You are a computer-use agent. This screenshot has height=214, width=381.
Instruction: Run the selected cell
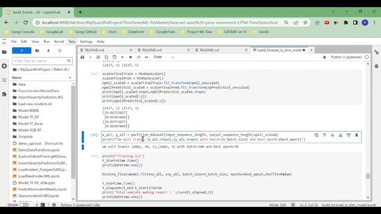coord(123,57)
